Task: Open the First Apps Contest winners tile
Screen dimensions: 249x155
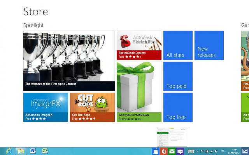Action: click(x=69, y=61)
